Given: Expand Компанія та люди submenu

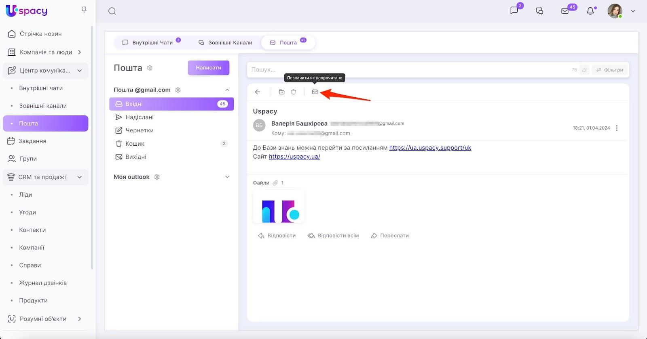Looking at the screenshot, I should [80, 52].
